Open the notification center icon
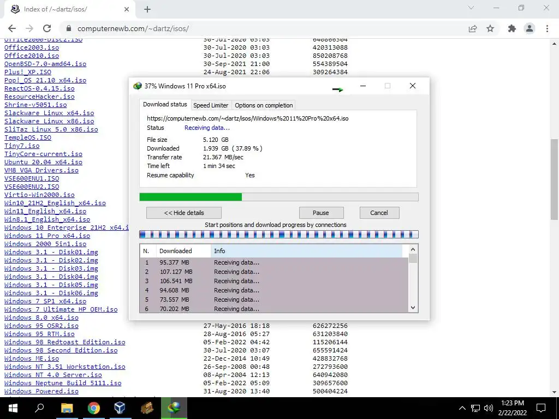The width and height of the screenshot is (559, 419). click(541, 408)
